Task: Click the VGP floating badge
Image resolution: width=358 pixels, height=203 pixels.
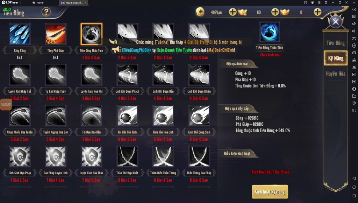Action: (x=6, y=105)
